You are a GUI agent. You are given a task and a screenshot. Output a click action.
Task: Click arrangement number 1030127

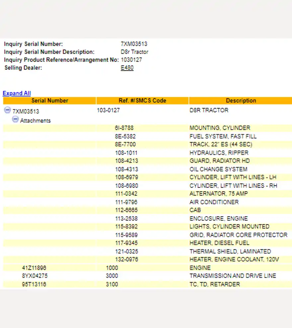click(131, 60)
